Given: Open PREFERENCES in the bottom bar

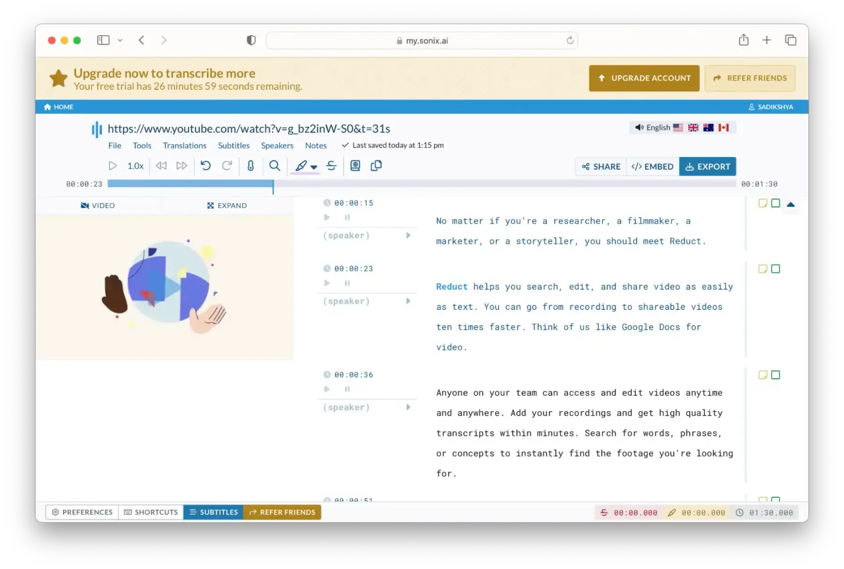Looking at the screenshot, I should pos(82,512).
